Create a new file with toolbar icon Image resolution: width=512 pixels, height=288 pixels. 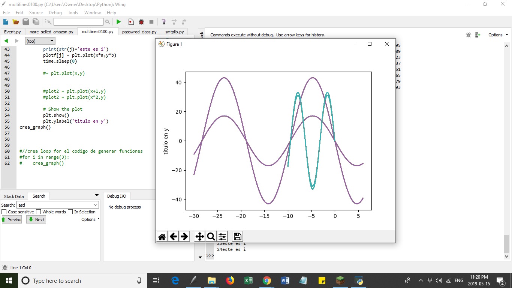6,22
